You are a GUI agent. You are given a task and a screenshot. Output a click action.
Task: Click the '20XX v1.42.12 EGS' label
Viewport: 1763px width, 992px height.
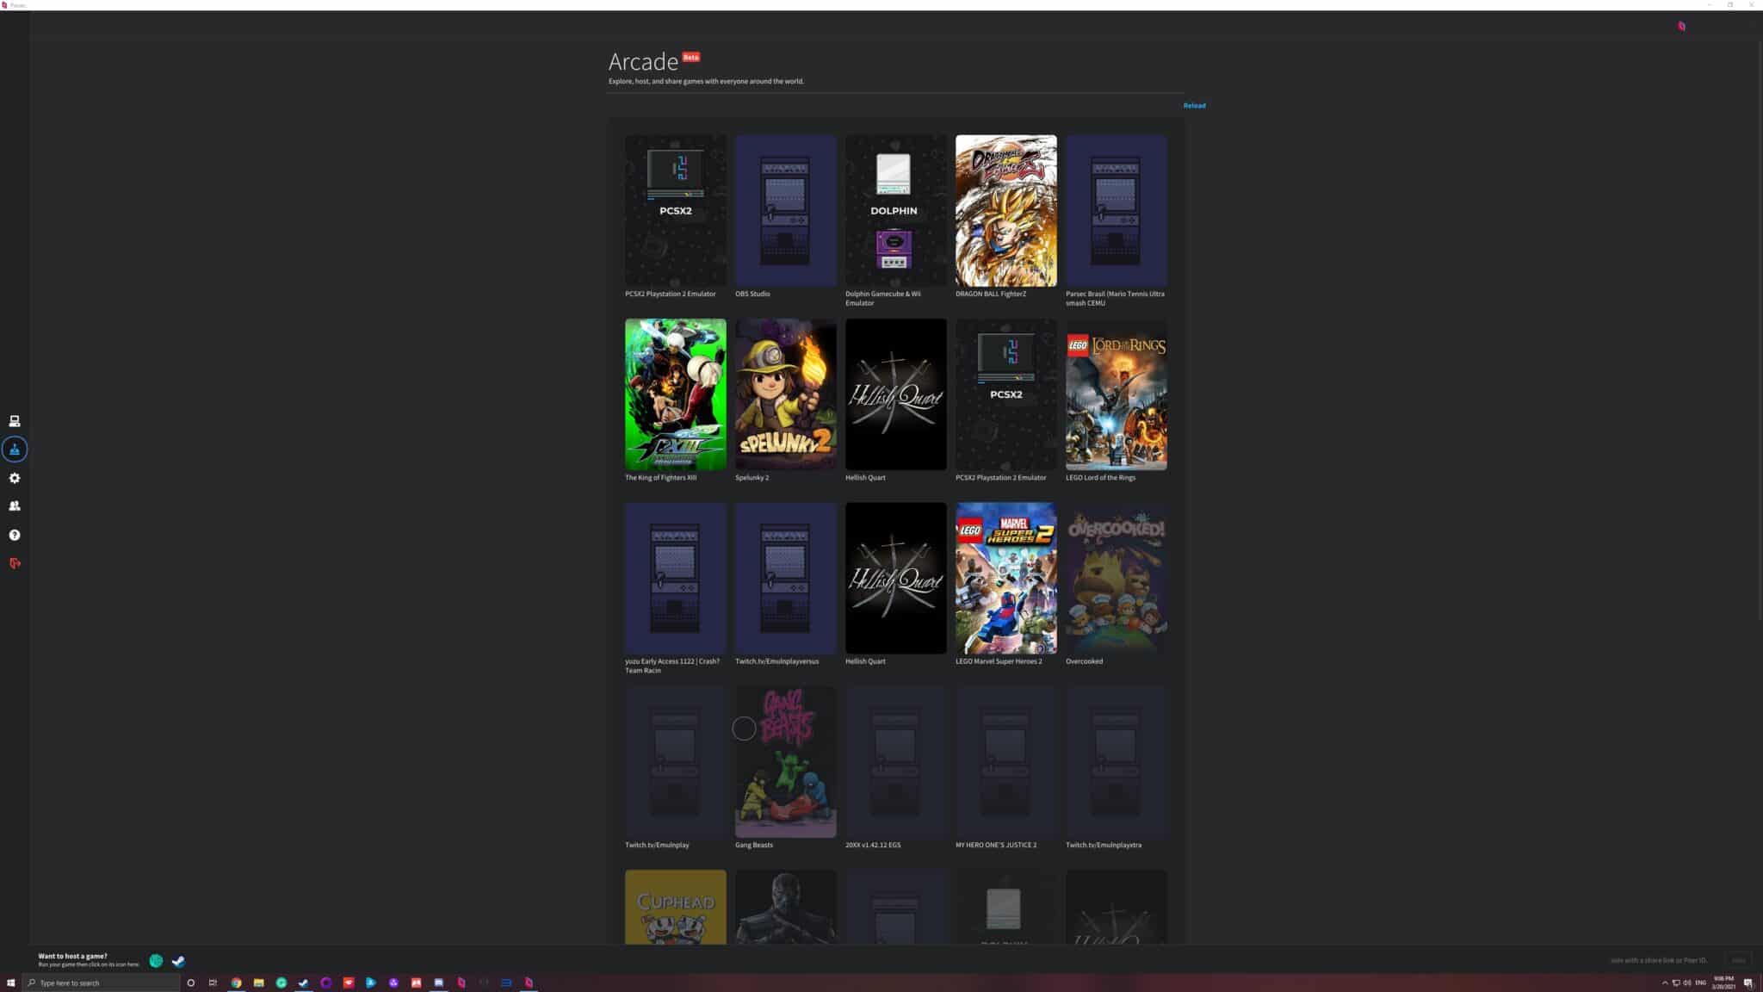[873, 845]
